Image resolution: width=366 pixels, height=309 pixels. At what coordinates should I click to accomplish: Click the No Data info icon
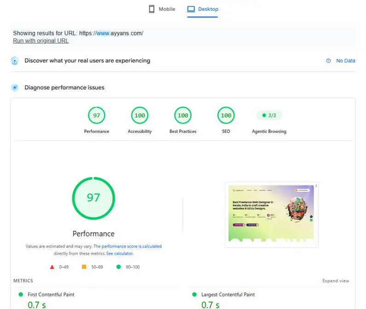[328, 61]
